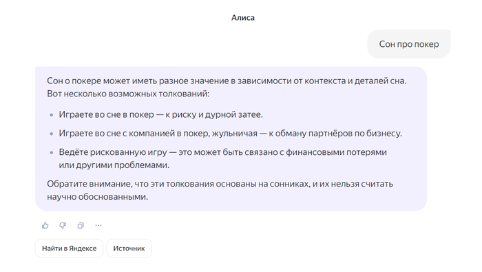Image resolution: width=482 pixels, height=272 pixels.
Task: Copy Alice's answer with the copy icon
Action: coord(81,226)
